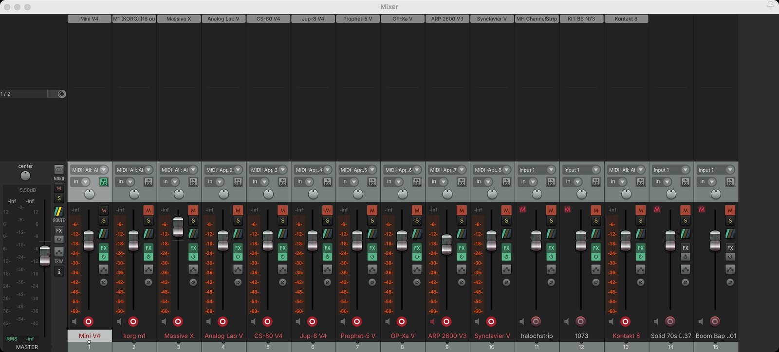The height and width of the screenshot is (352, 779).
Task: Click the master pan knob labeled center
Action: point(25,176)
